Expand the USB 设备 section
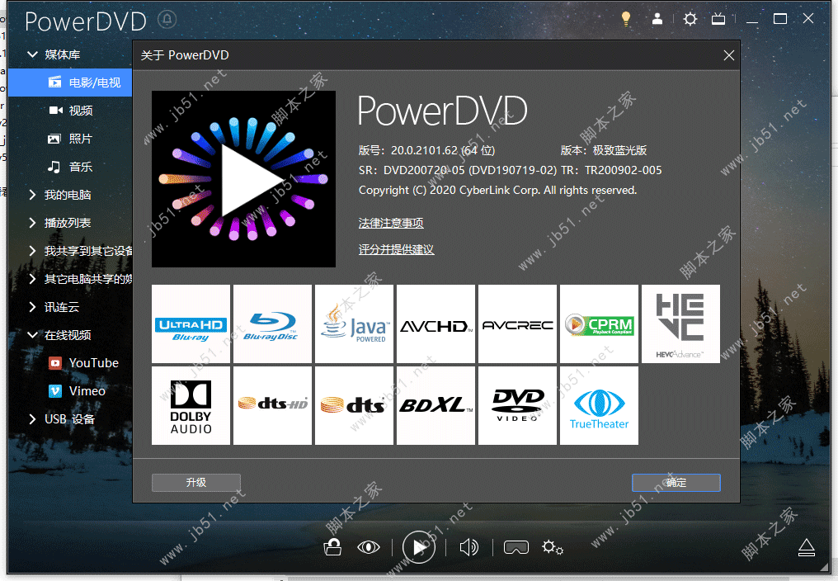Image resolution: width=838 pixels, height=581 pixels. (x=33, y=419)
